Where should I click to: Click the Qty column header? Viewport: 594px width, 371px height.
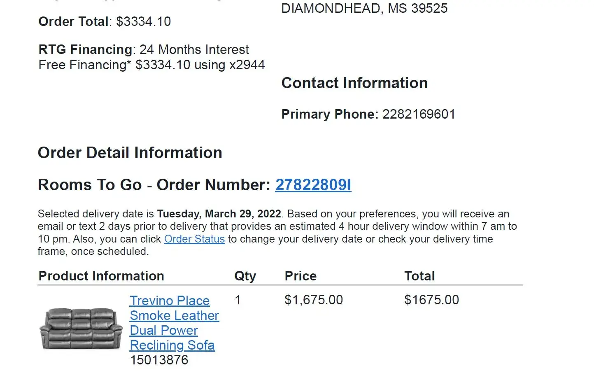245,276
